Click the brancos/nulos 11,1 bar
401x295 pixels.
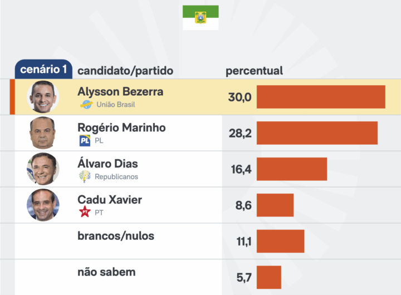point(280,241)
